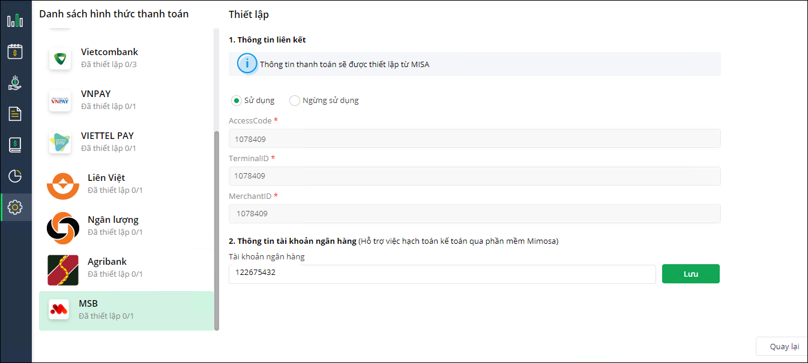Open the bar chart dashboard sidebar icon
Viewport: 808px width, 363px height.
coord(15,21)
